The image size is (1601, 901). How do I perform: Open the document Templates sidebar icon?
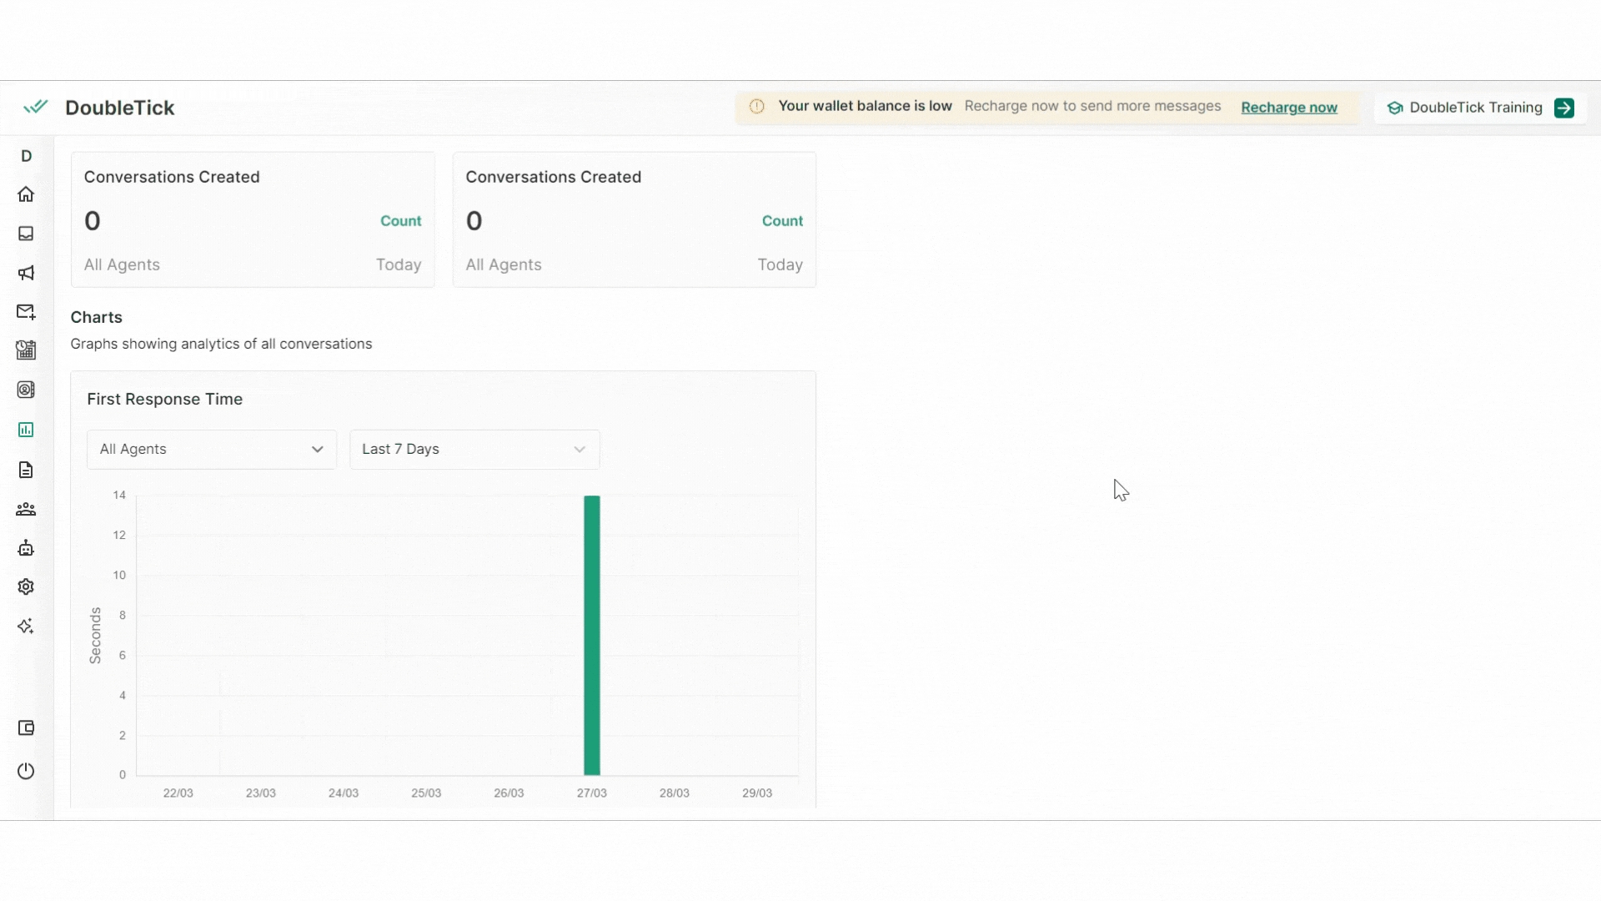[x=26, y=470]
